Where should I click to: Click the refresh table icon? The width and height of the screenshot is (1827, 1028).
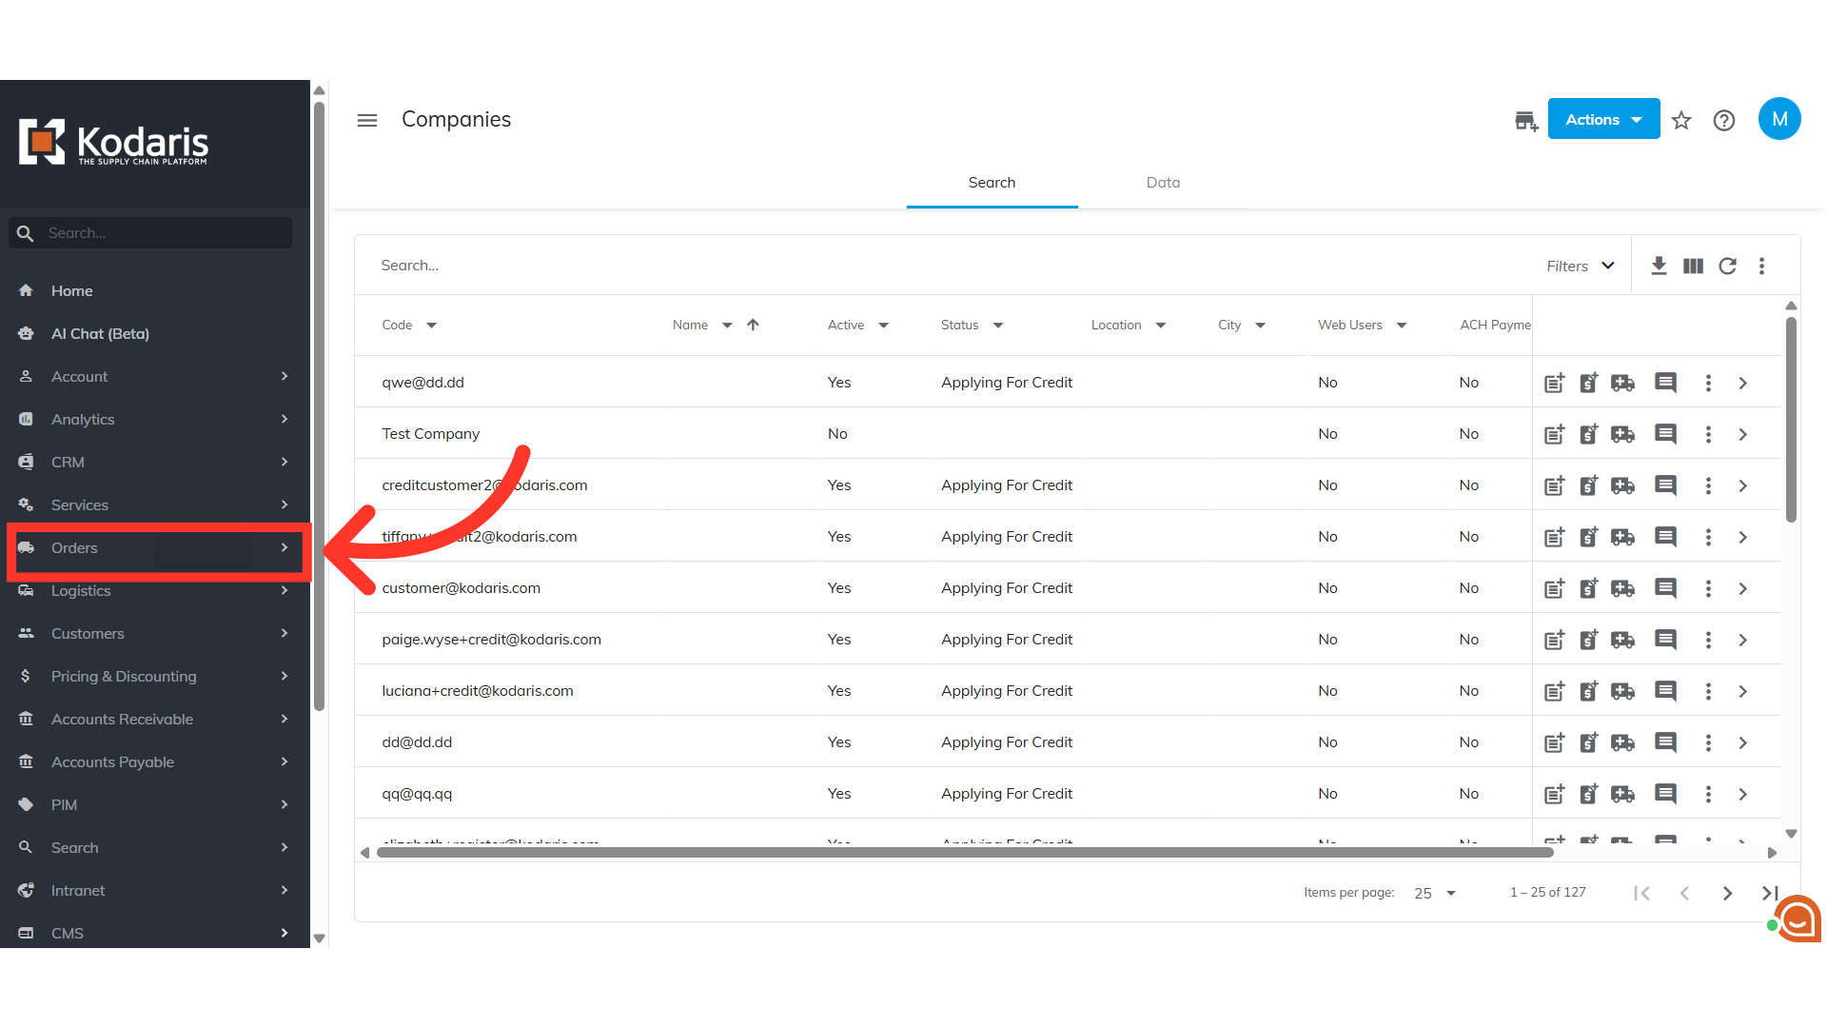(1727, 267)
